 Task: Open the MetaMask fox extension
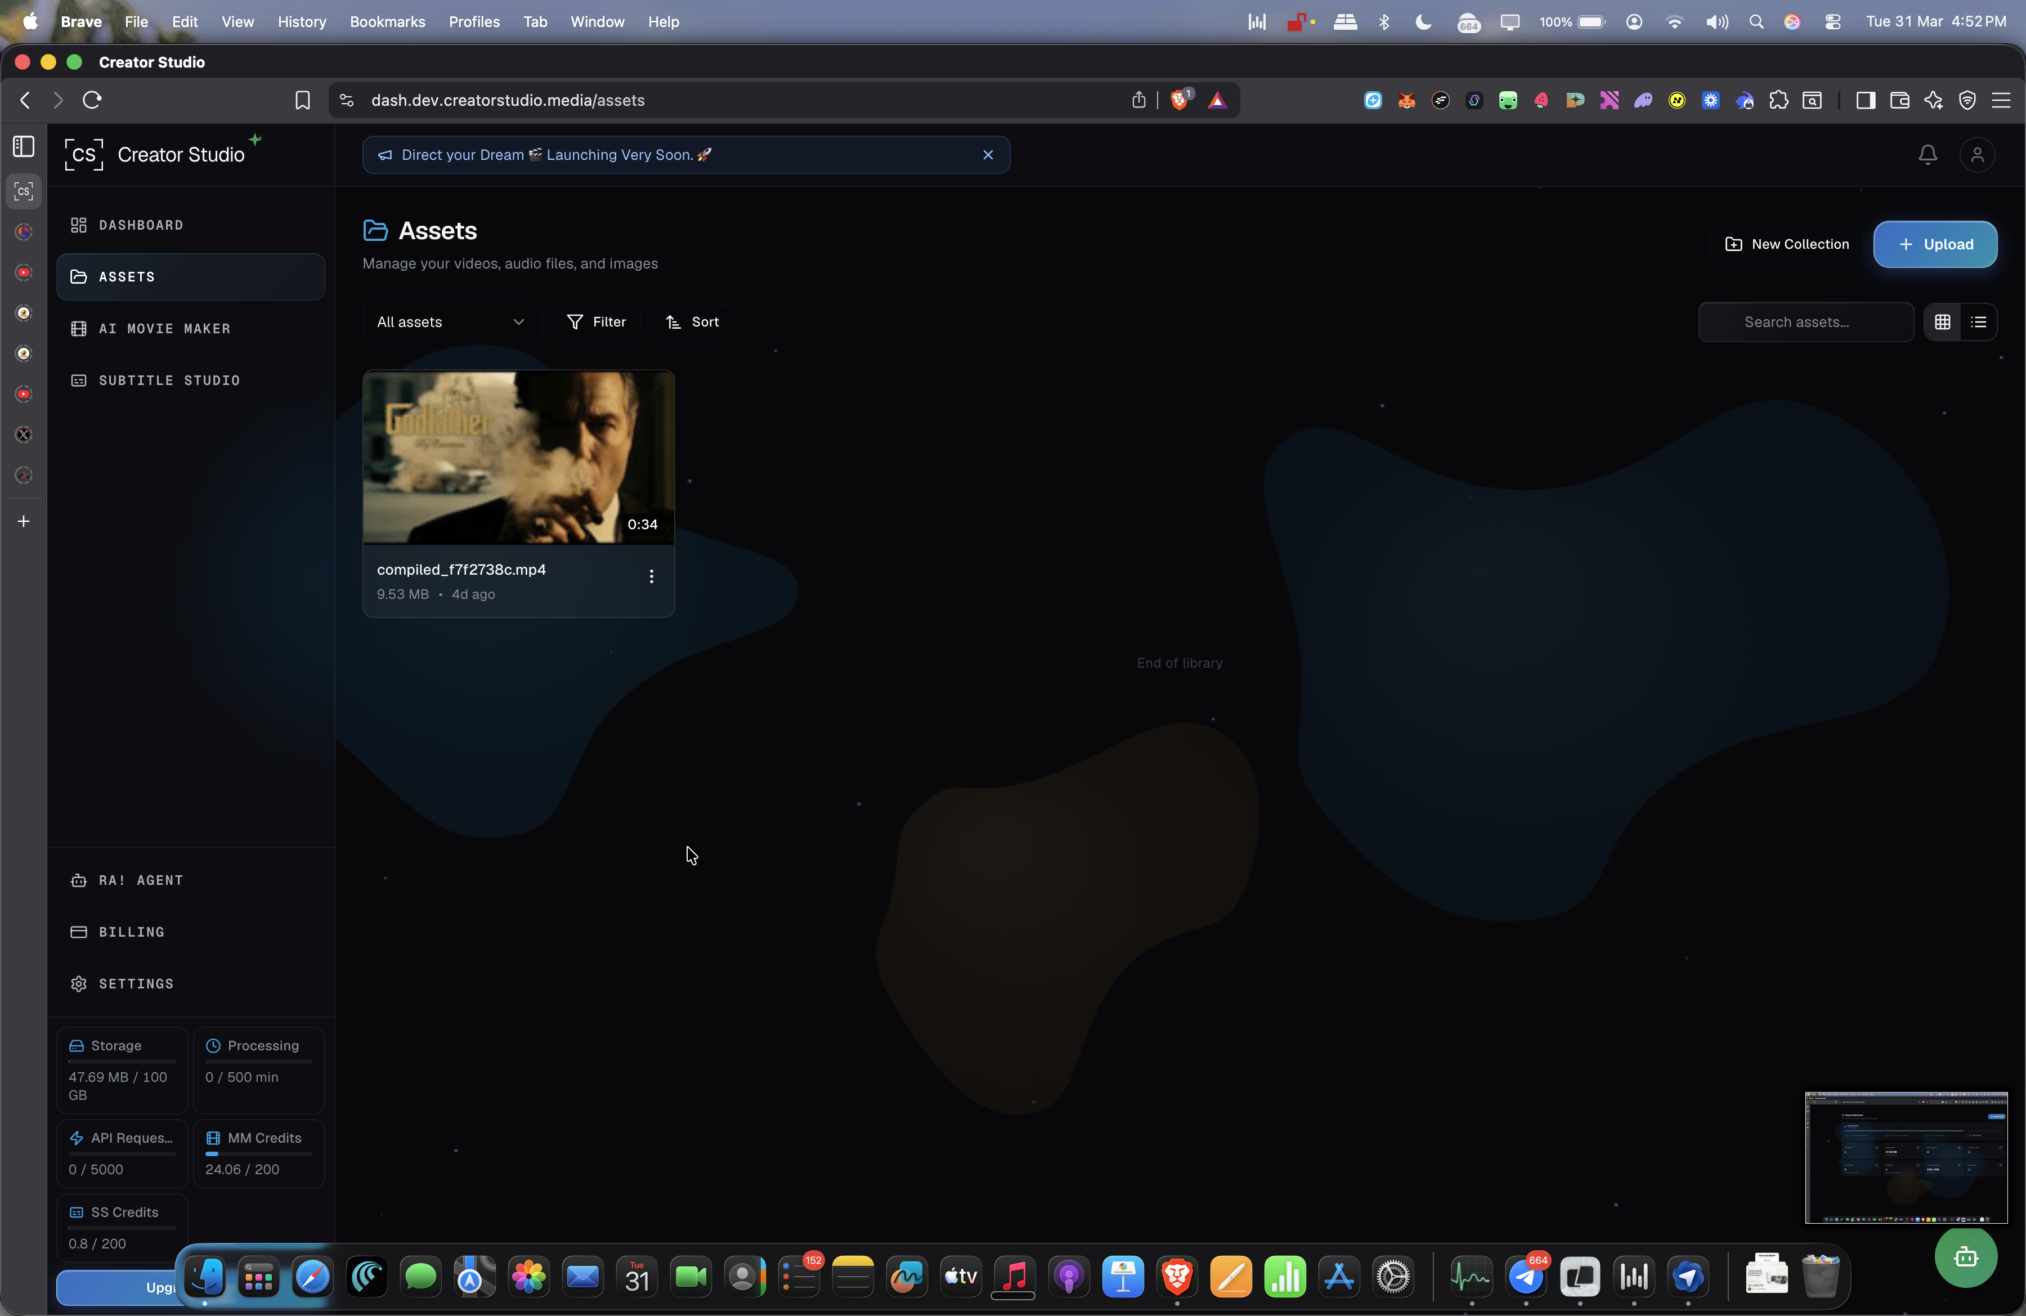[x=1406, y=100]
